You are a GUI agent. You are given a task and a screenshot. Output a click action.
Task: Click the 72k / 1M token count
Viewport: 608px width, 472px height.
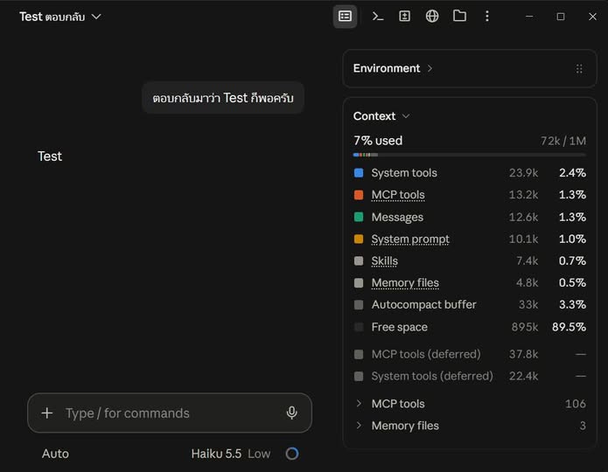point(563,141)
